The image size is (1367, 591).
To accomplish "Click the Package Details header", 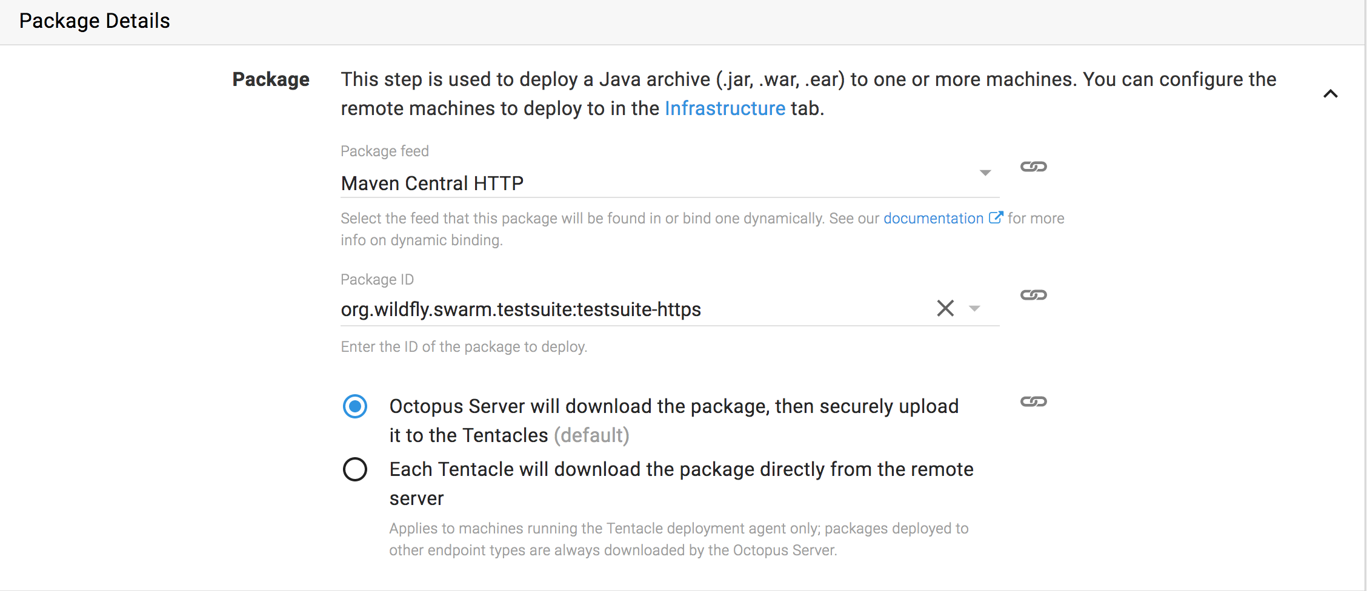I will (95, 21).
